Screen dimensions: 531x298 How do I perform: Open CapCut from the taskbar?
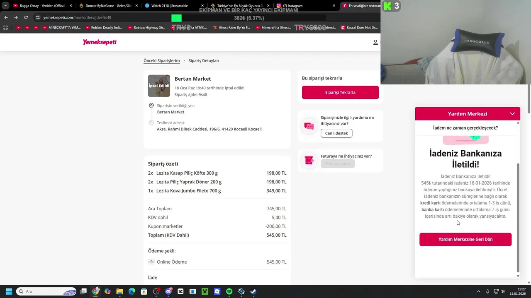(180, 291)
